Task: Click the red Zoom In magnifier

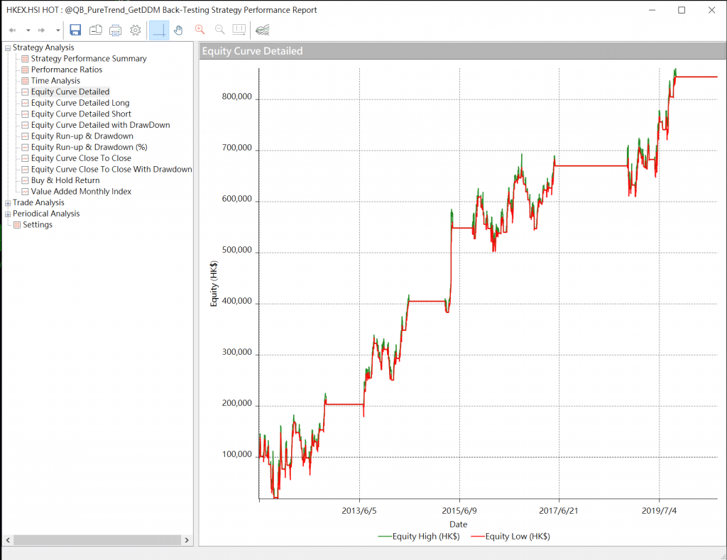Action: [x=199, y=30]
